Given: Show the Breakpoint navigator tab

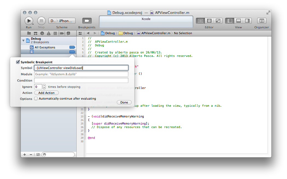Looking at the screenshot, I should [62, 33].
